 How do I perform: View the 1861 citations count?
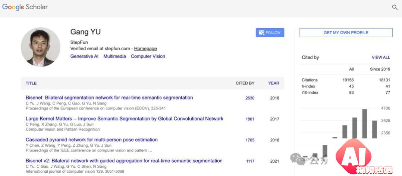coord(250,119)
